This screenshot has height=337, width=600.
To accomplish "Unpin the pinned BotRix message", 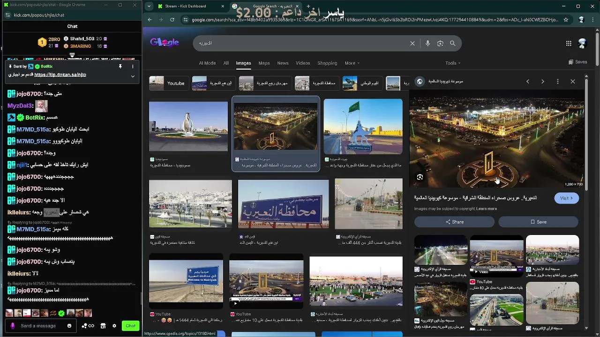I will pyautogui.click(x=120, y=66).
